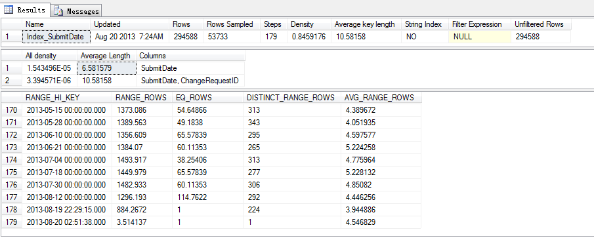The height and width of the screenshot is (238, 594).
Task: Click the RANGE_HI_KEY column header
Action: [x=67, y=97]
